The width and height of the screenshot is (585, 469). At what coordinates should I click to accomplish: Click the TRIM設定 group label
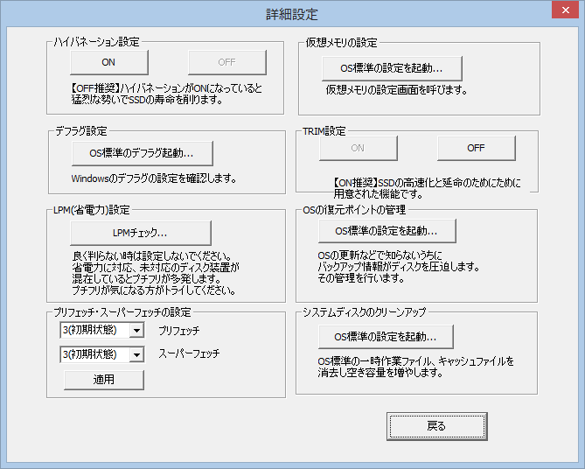click(x=324, y=131)
